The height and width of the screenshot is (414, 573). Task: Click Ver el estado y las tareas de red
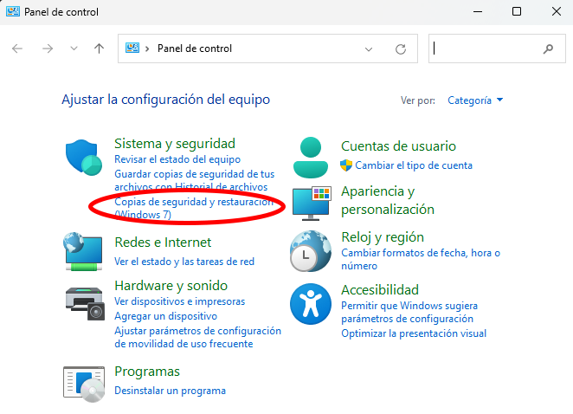(x=184, y=262)
